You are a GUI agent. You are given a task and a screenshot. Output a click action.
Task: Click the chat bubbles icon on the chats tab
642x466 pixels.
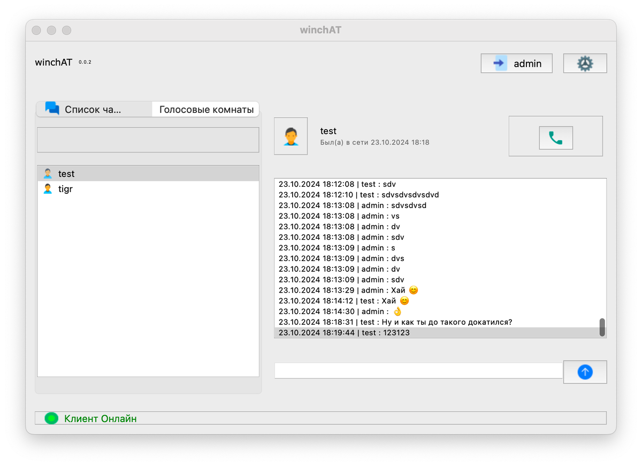tap(52, 109)
